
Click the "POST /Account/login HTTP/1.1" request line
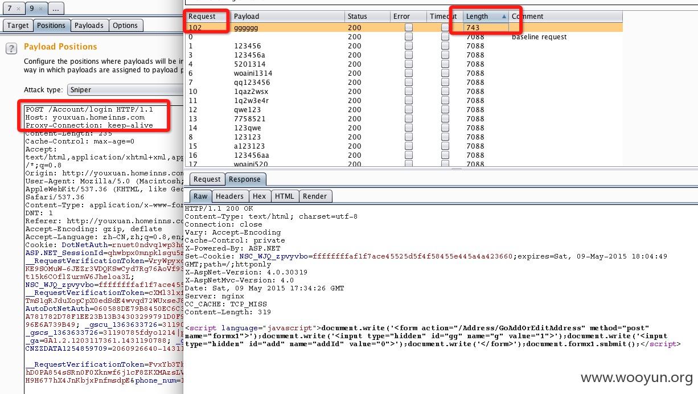pyautogui.click(x=89, y=109)
